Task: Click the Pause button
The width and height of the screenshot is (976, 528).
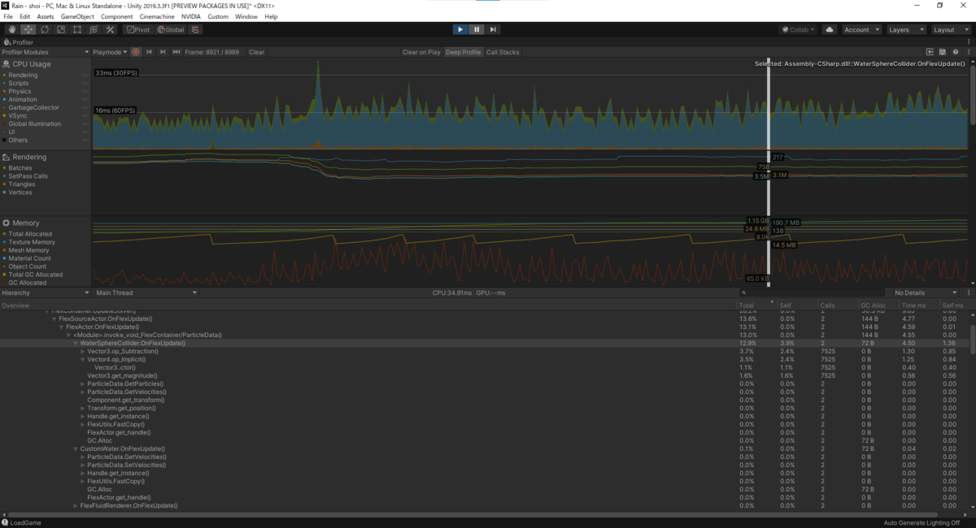Action: point(477,29)
